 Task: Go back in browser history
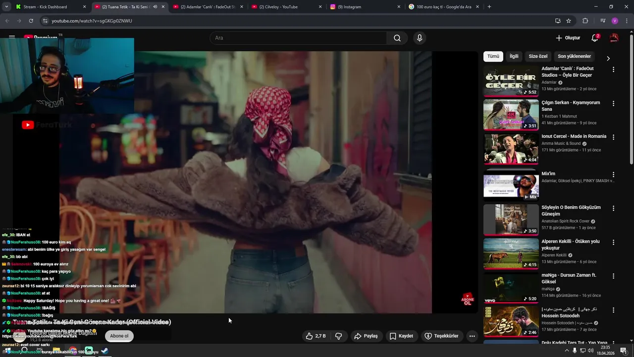(7, 21)
